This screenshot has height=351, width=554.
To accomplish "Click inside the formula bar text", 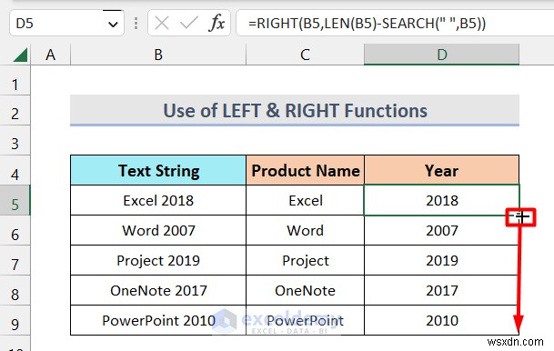I will click(x=367, y=24).
